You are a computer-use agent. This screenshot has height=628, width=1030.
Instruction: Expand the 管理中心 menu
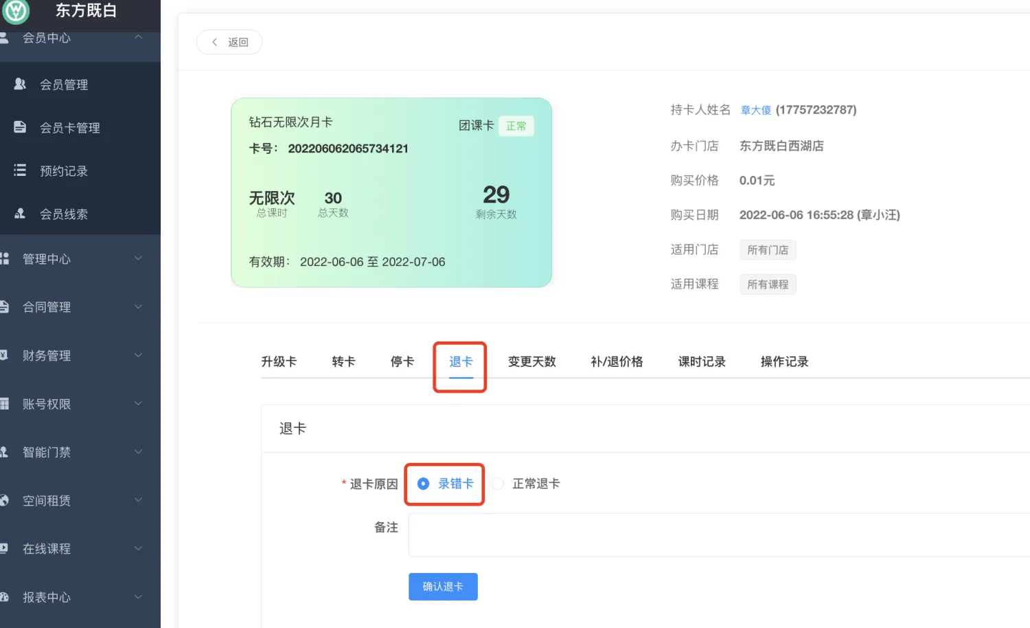pyautogui.click(x=138, y=258)
